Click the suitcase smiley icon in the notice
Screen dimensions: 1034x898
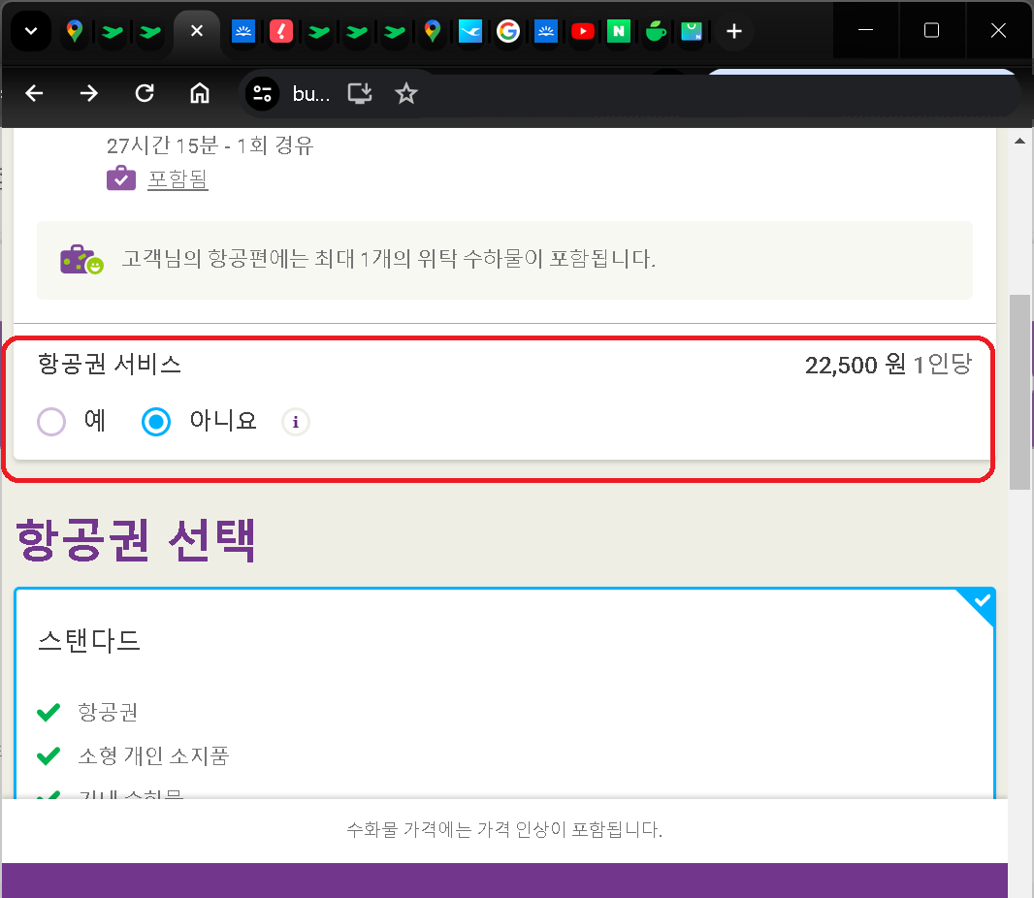point(81,260)
